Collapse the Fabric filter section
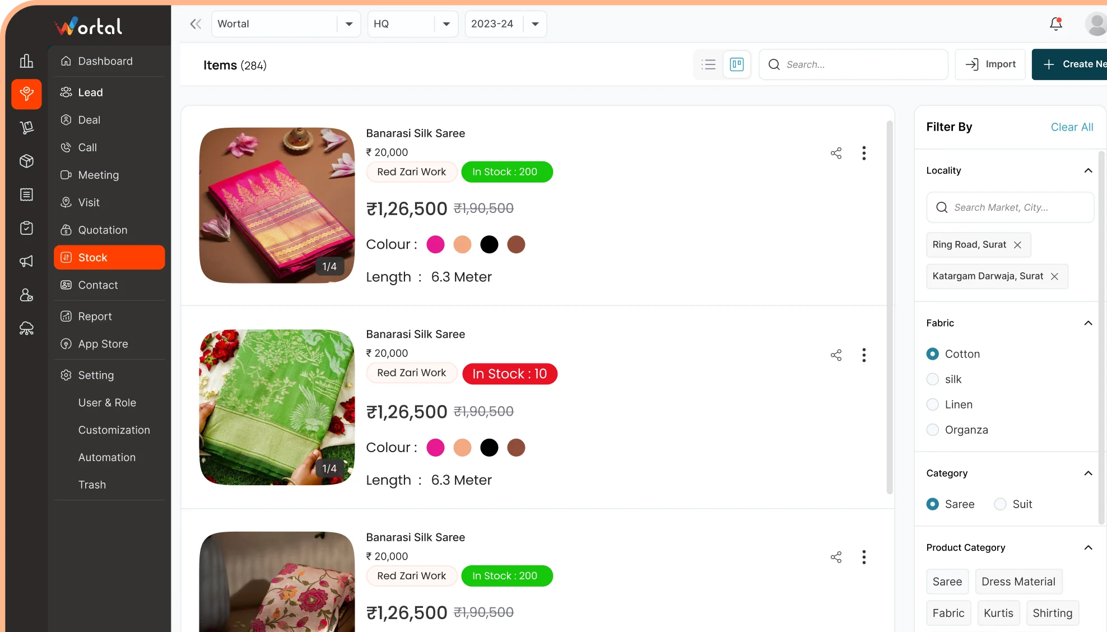 click(x=1088, y=323)
